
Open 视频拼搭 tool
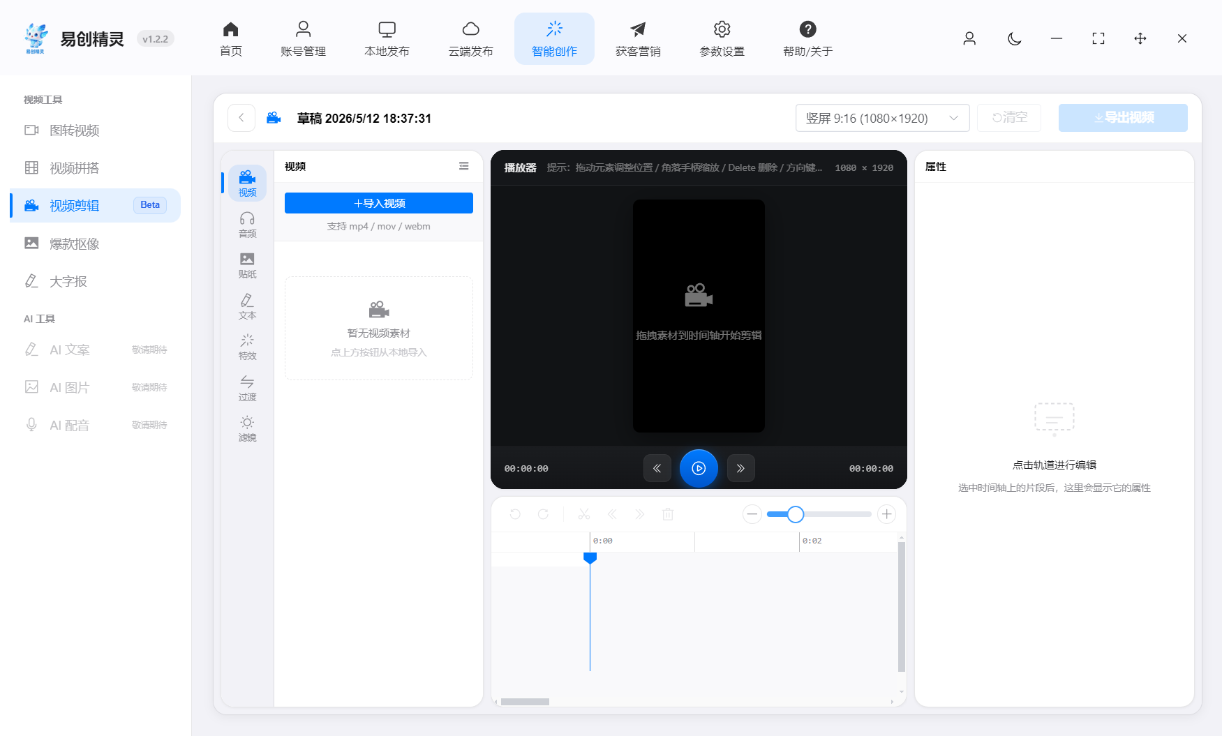(x=96, y=168)
